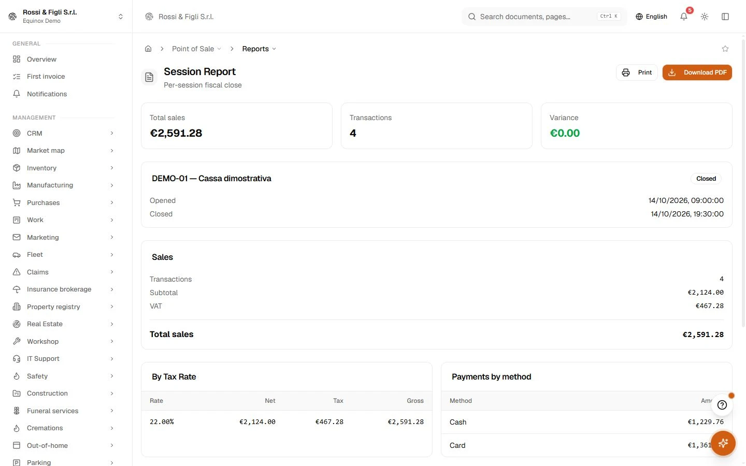746x466 pixels.
Task: Click the Insurance brokerage umbrella icon
Action: 17,289
